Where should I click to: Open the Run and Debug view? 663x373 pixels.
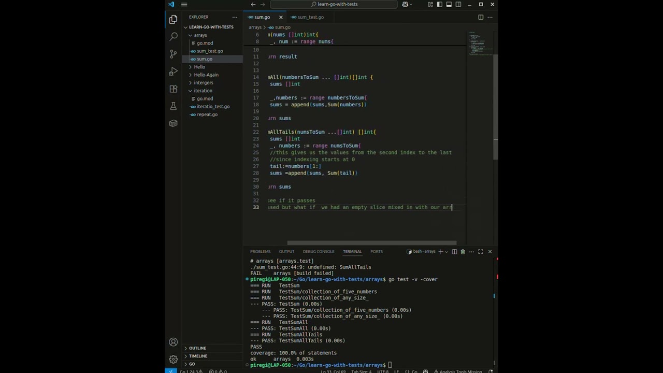(x=173, y=71)
